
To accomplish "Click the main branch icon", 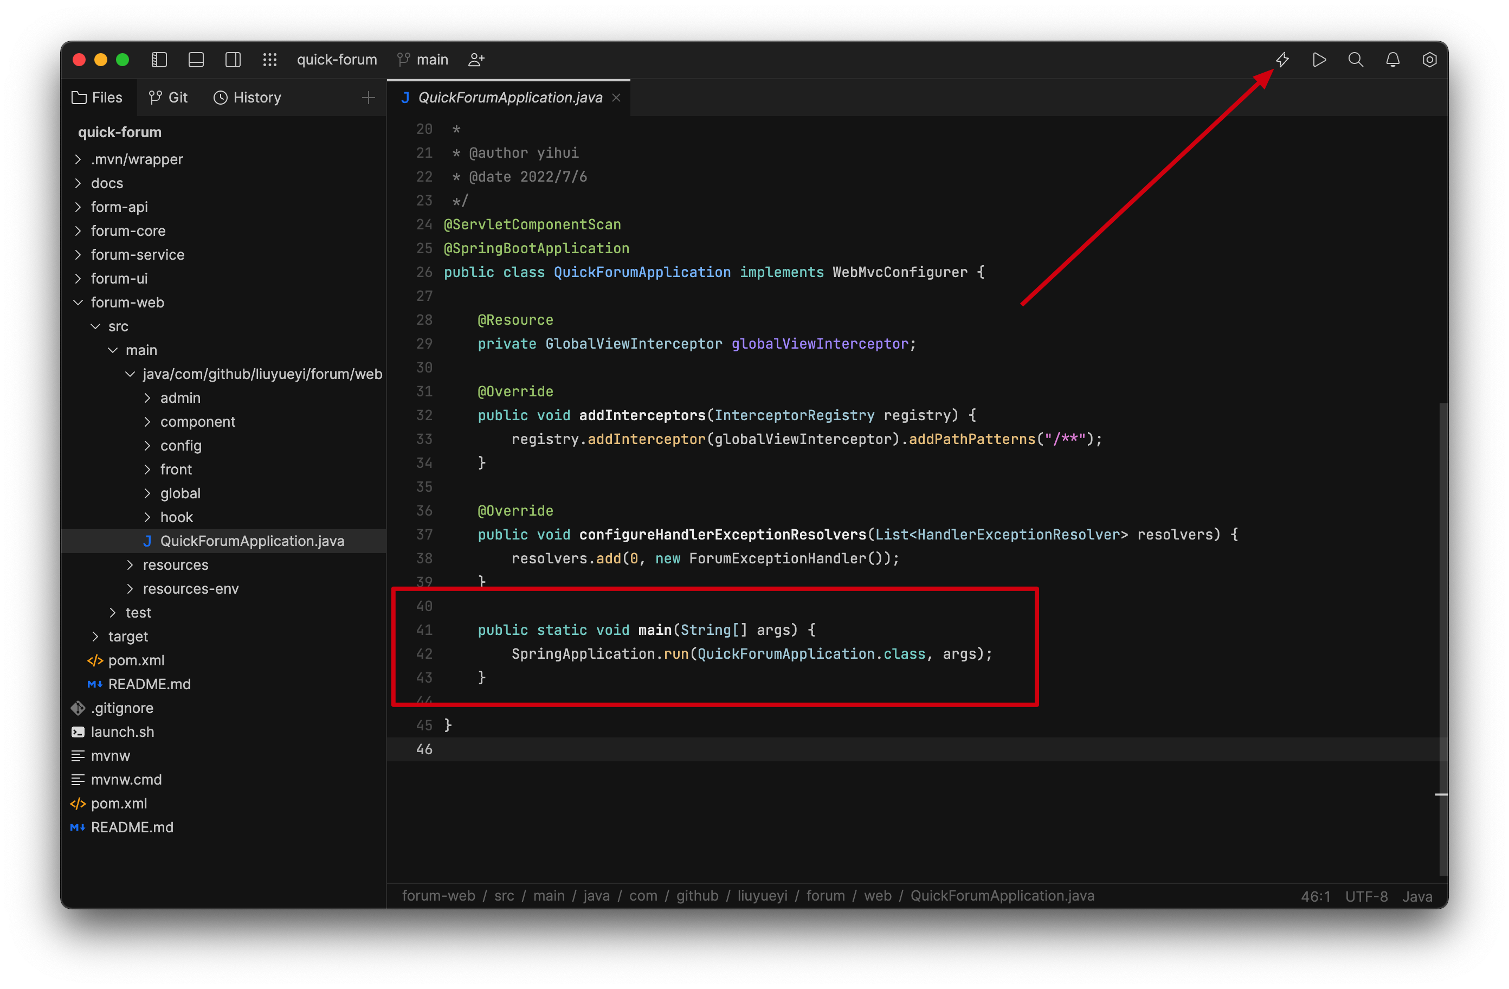I will click(x=403, y=60).
